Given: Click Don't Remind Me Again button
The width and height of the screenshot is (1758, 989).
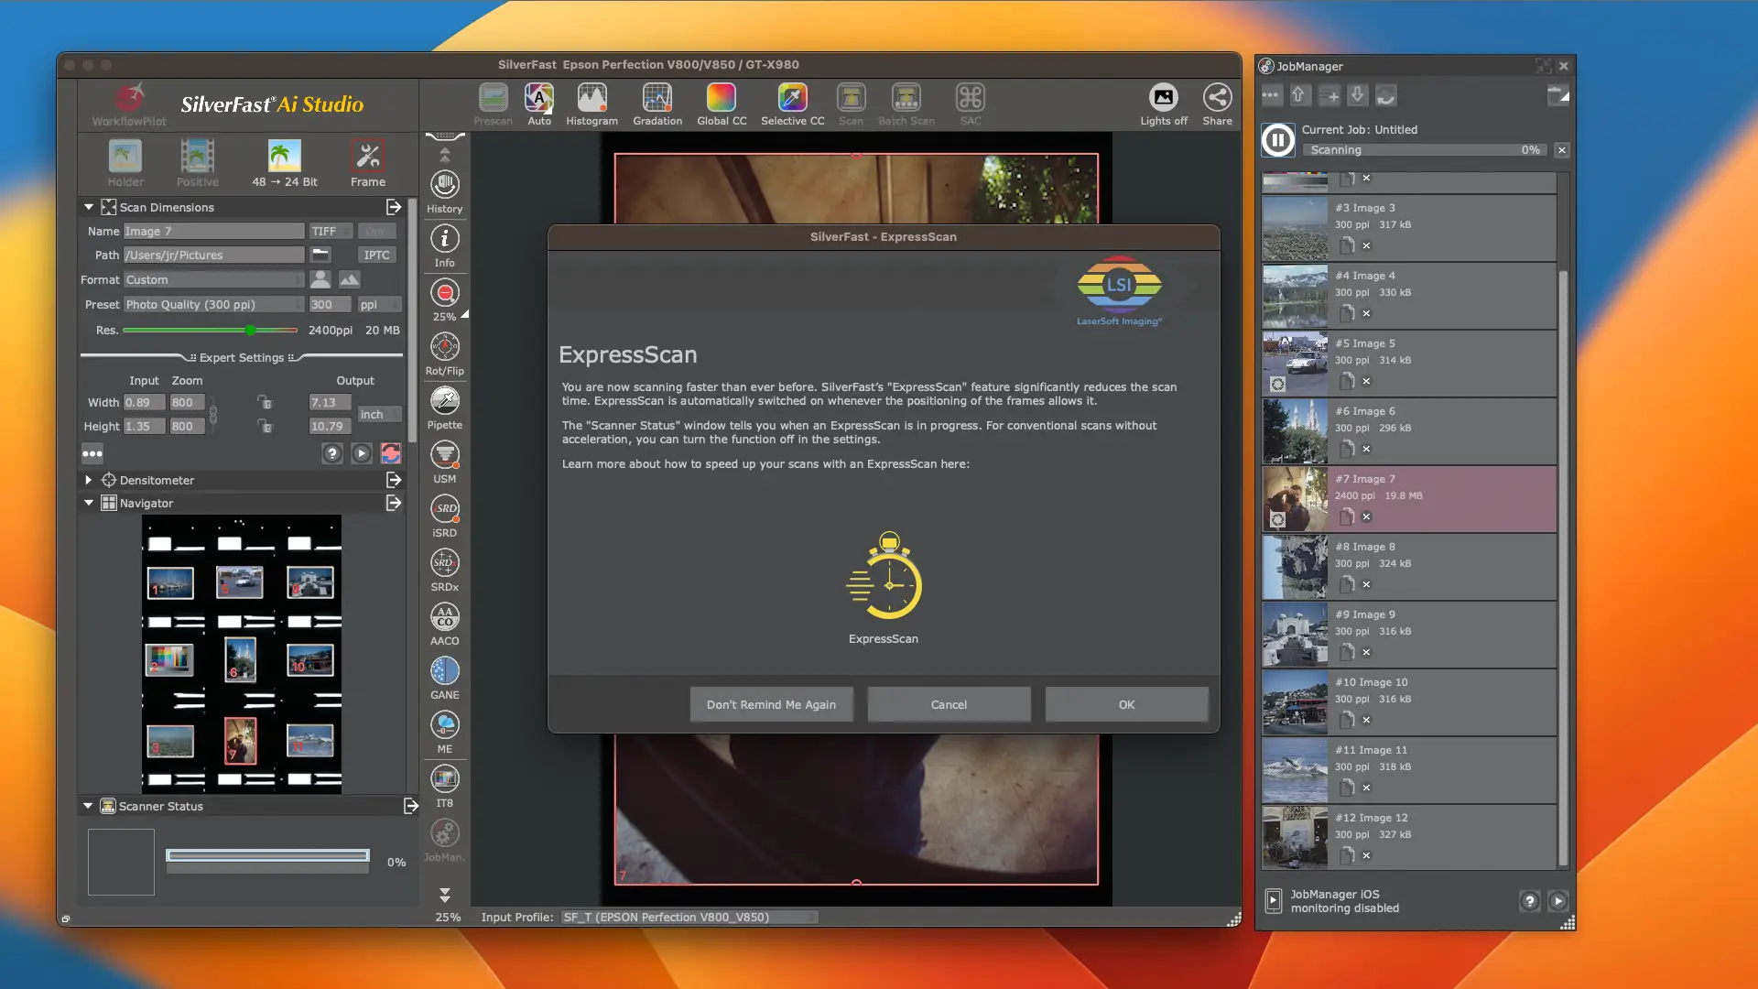Looking at the screenshot, I should point(771,704).
